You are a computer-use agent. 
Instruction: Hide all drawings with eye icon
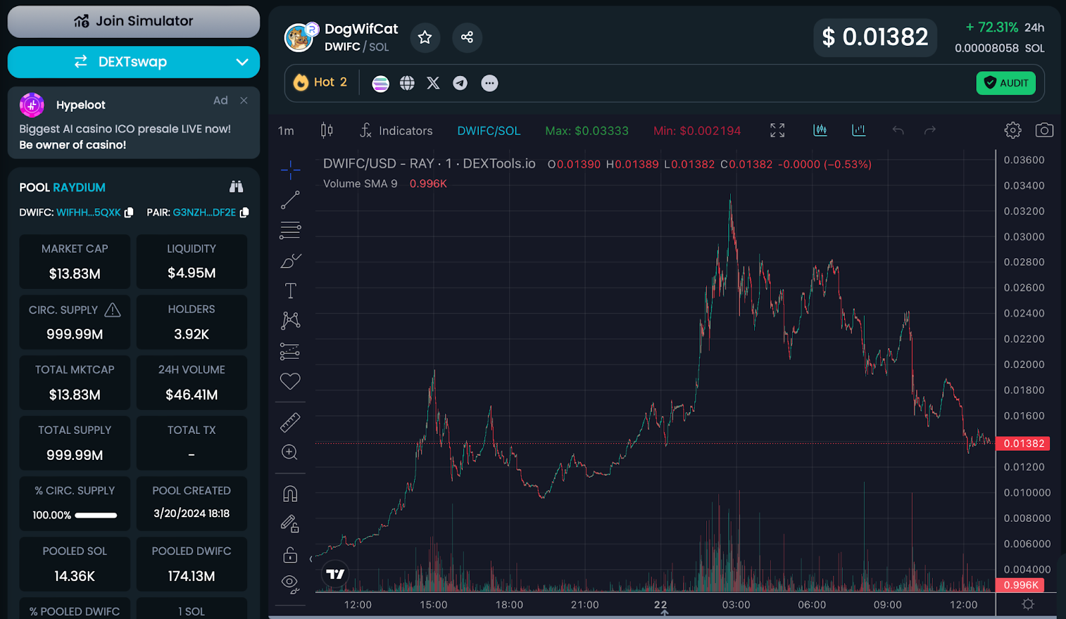pyautogui.click(x=290, y=584)
